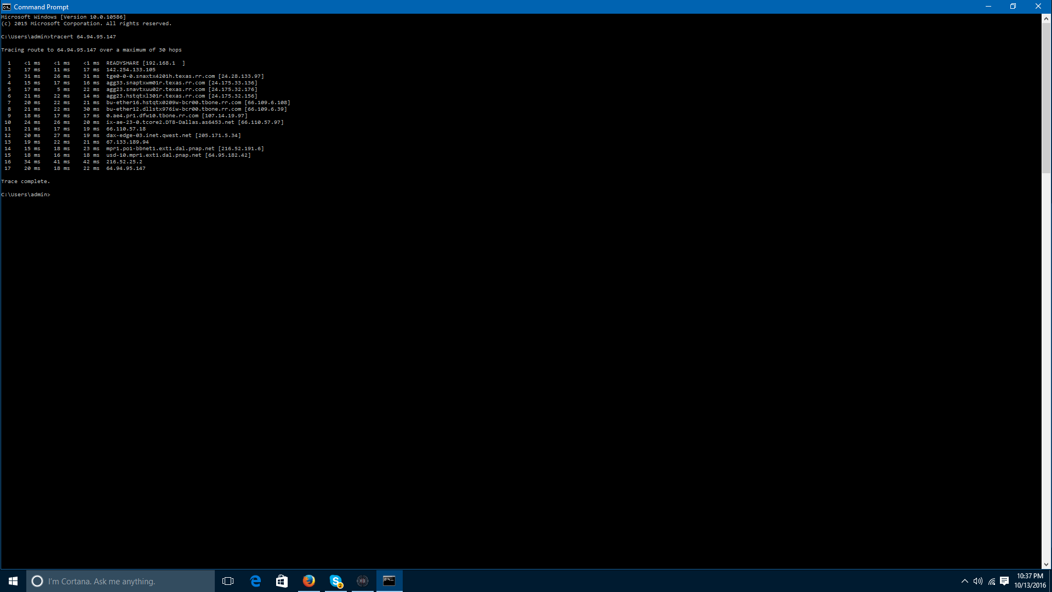
Task: Select the Command Prompt taskbar button
Action: click(x=389, y=581)
